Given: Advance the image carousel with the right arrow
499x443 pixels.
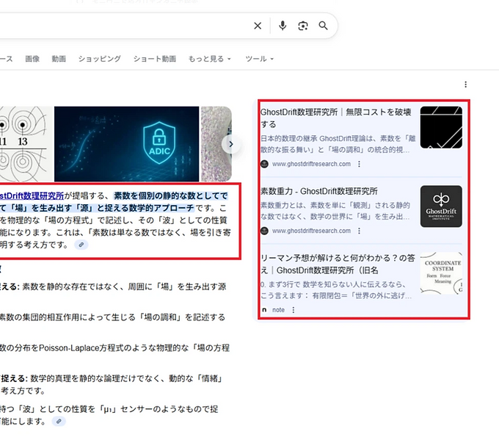Looking at the screenshot, I should click(x=231, y=144).
